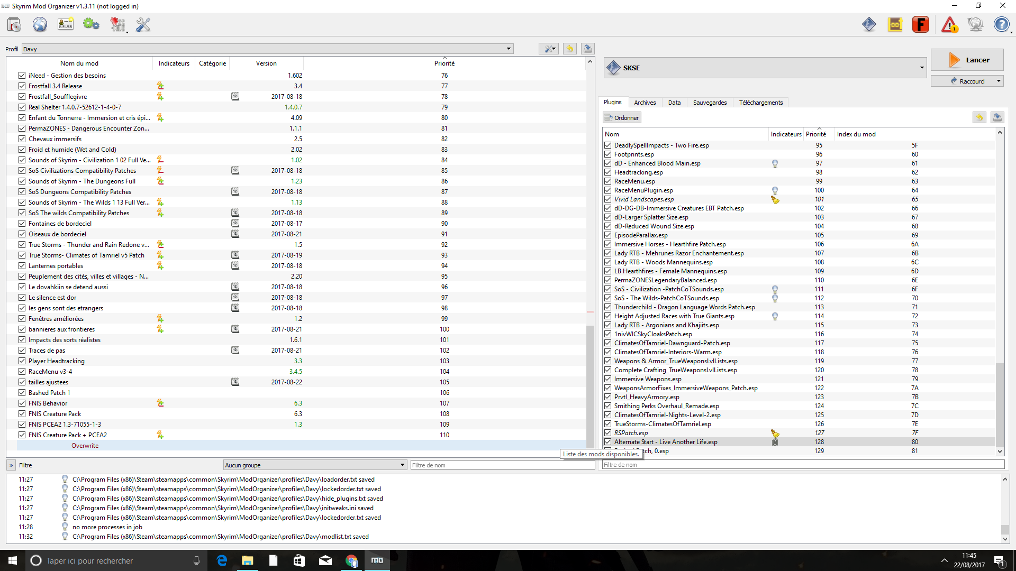Open Microsoft Edge from the taskbar

(222, 560)
